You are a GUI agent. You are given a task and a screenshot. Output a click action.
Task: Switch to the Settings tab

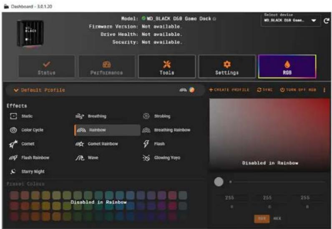tap(227, 66)
